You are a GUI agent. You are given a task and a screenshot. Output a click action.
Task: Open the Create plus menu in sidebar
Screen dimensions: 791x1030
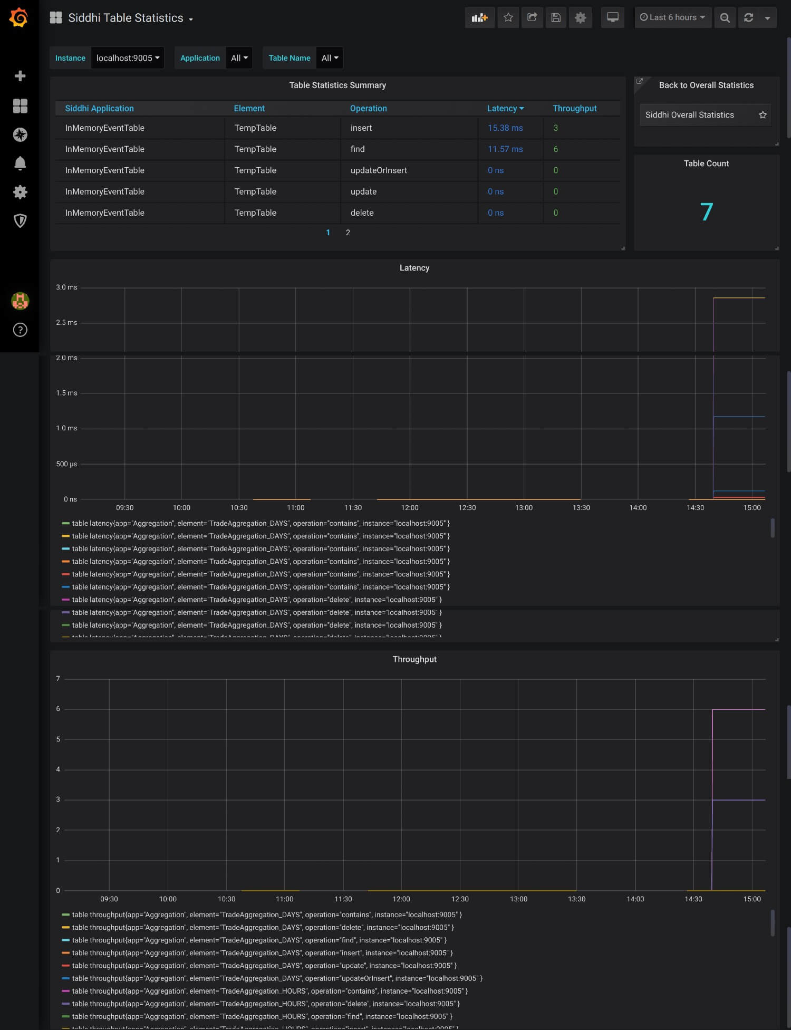coord(20,76)
